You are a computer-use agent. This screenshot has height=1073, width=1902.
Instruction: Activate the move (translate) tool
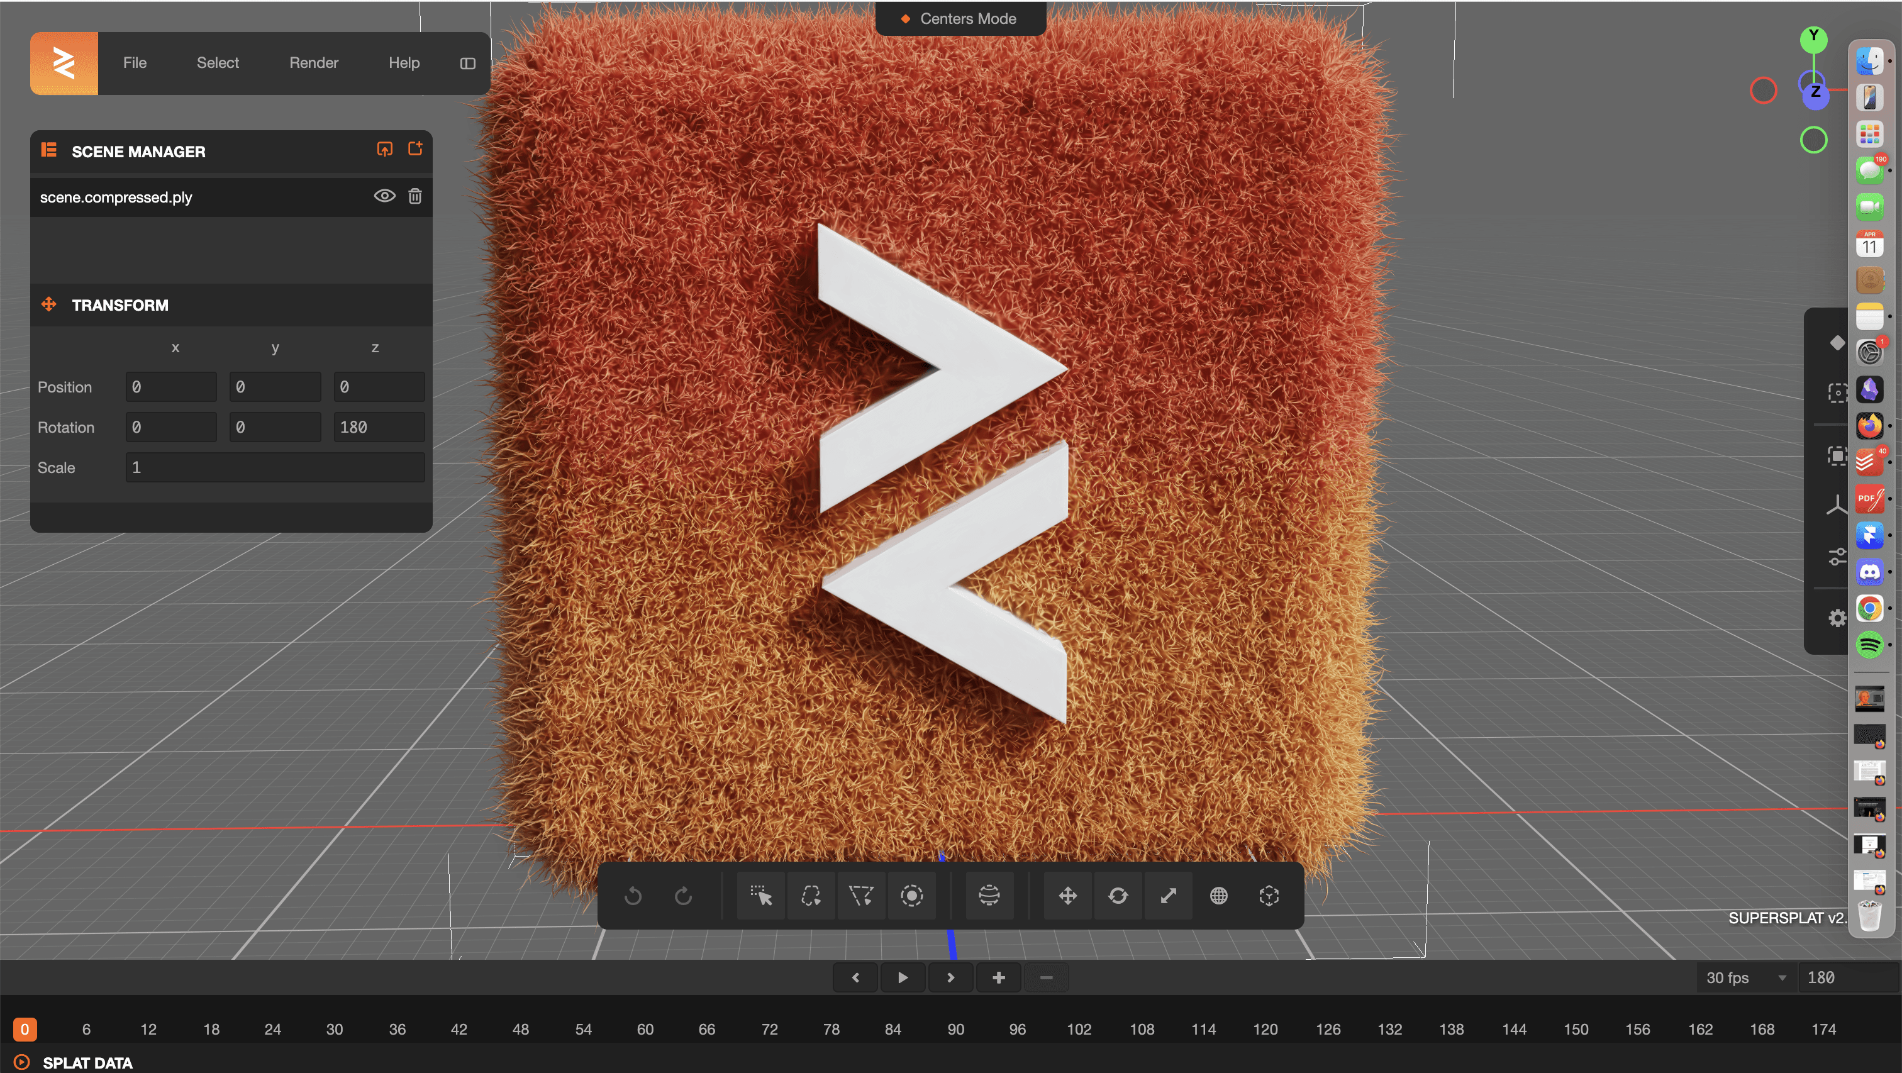click(1067, 896)
